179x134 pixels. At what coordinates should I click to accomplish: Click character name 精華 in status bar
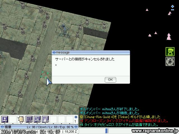point(8,127)
